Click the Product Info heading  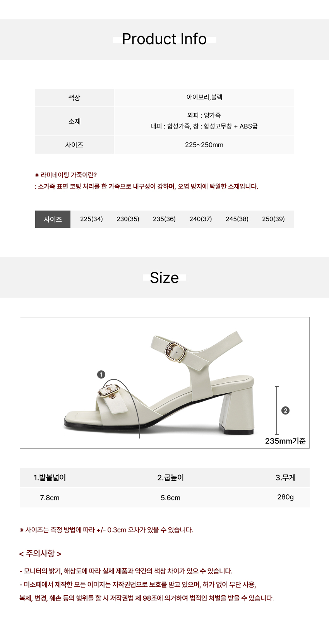(164, 39)
